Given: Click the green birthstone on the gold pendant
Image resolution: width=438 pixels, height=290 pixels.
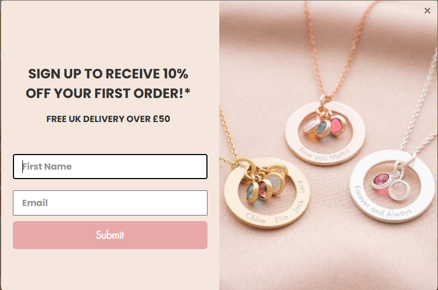Looking at the screenshot, I should [251, 193].
